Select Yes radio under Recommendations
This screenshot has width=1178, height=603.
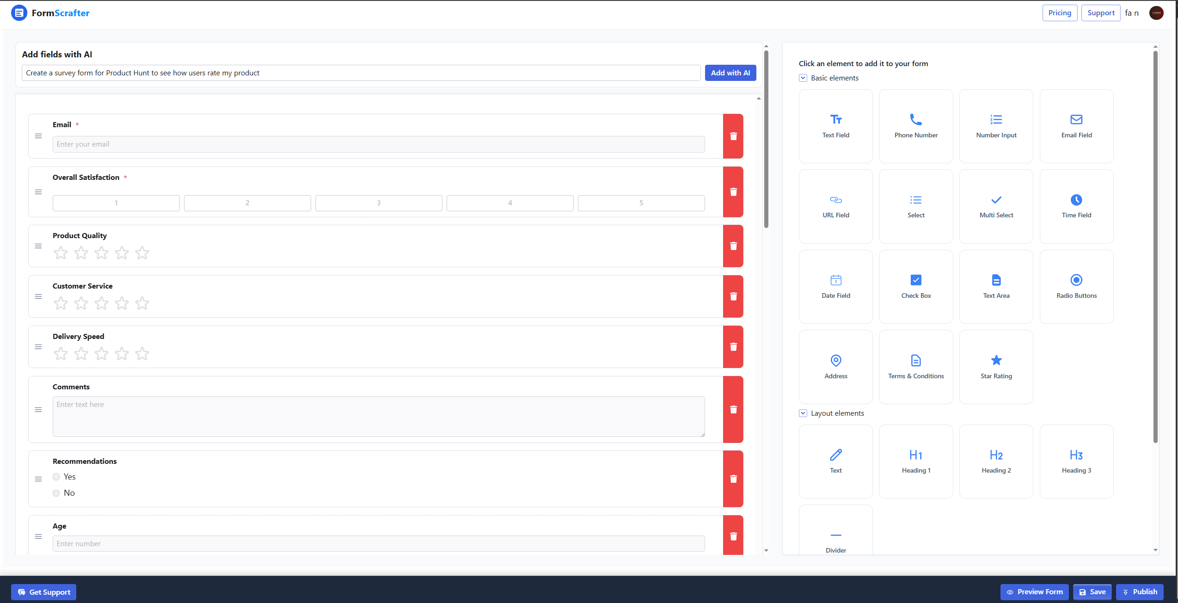[56, 477]
